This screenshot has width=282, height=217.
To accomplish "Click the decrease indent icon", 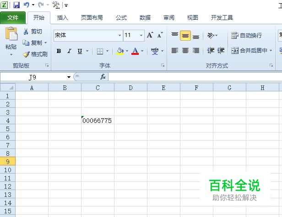I will point(211,50).
